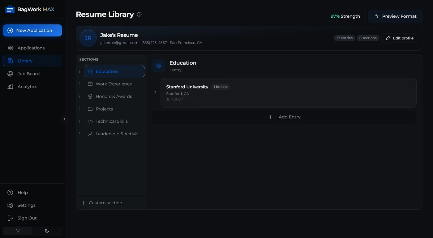Select the Work Experience section
433x238 pixels.
(114, 84)
